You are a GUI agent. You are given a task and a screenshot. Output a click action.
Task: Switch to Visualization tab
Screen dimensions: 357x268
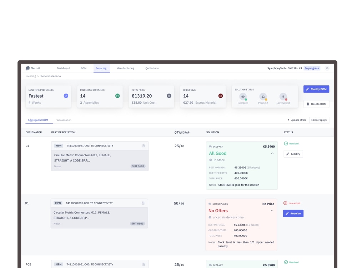point(64,120)
